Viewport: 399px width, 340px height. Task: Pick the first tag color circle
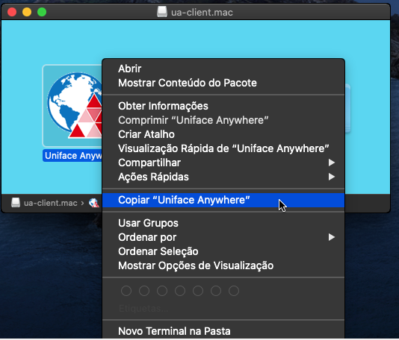(126, 291)
